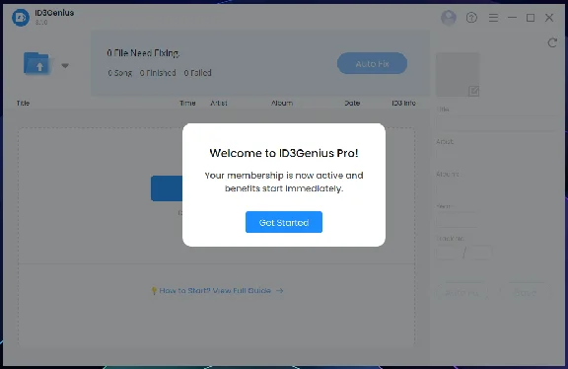Click the Title input field in side panel
The image size is (568, 369).
(496, 123)
